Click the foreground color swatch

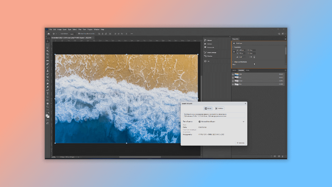click(47, 116)
